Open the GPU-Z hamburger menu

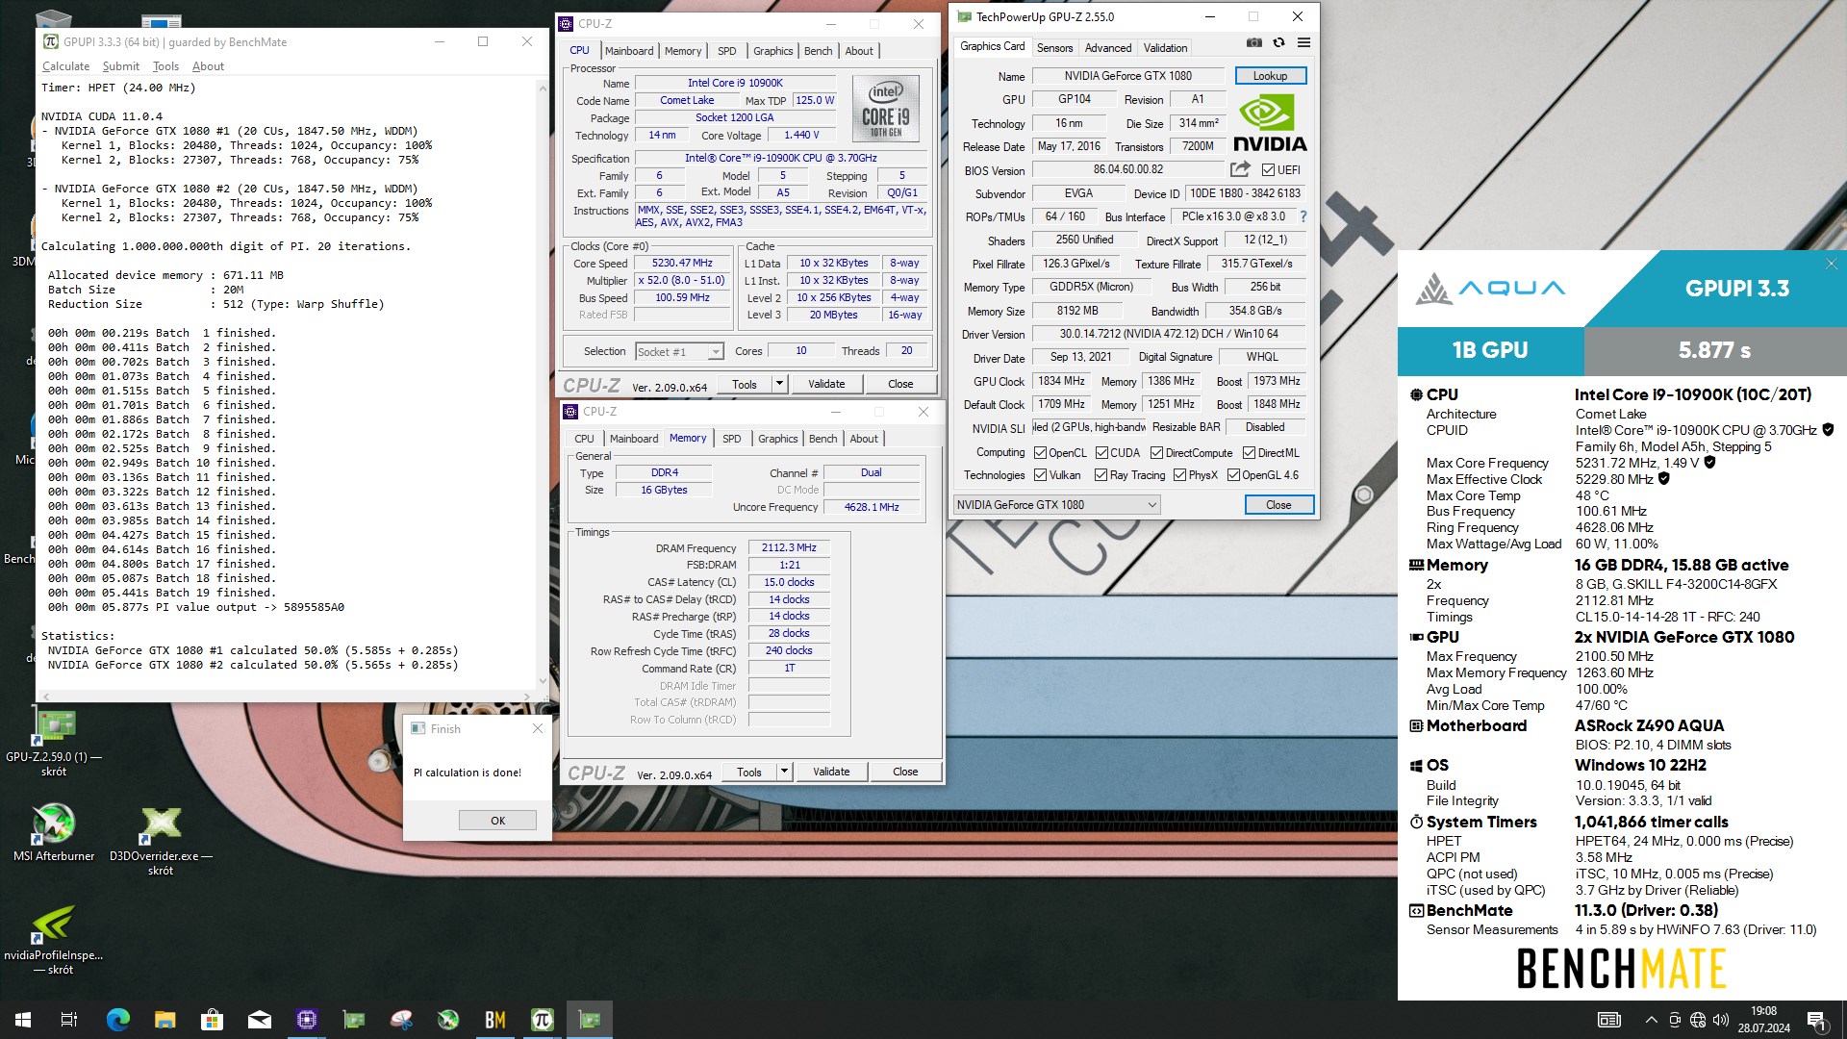click(1303, 42)
